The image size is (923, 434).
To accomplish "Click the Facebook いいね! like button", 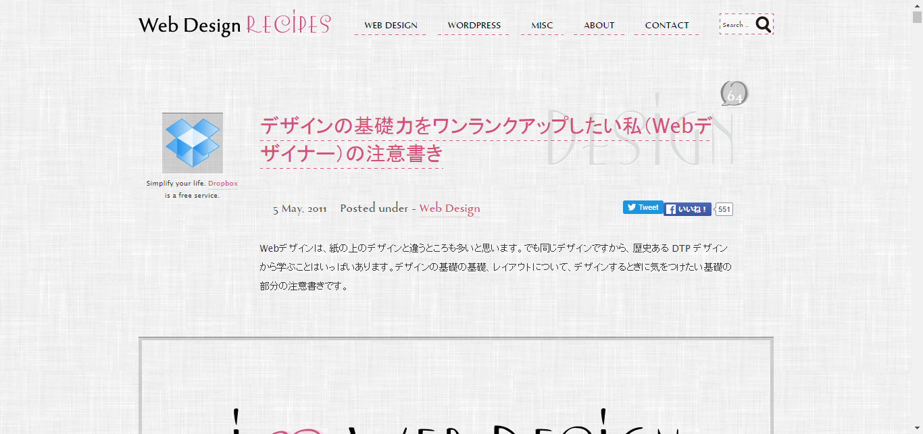I will tap(687, 209).
